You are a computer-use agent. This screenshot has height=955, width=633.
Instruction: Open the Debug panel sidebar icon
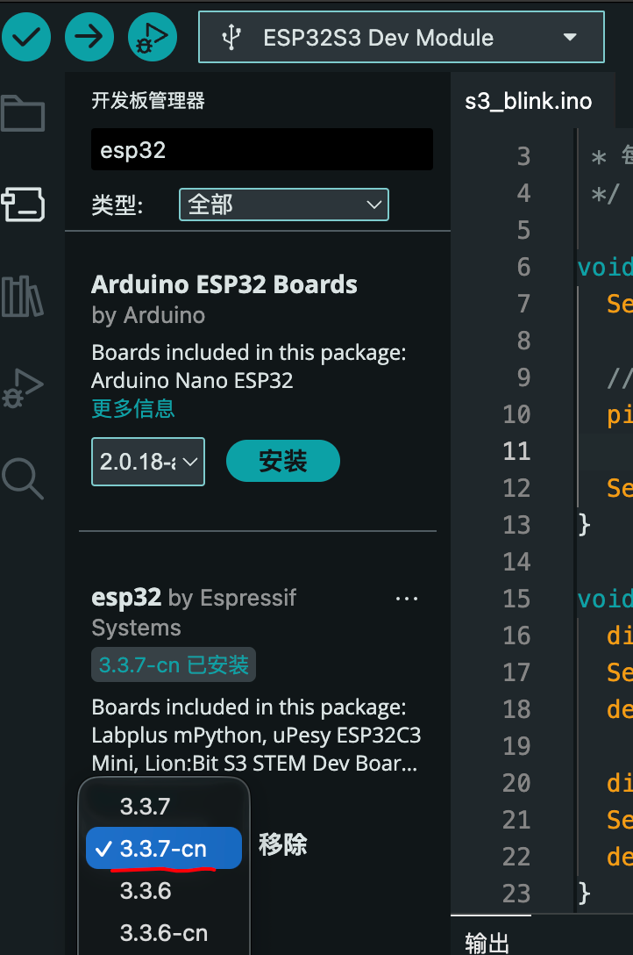click(23, 388)
